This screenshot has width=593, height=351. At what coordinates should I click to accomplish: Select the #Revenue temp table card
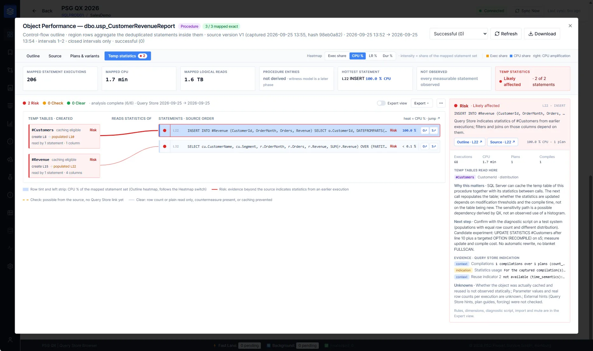tap(64, 166)
